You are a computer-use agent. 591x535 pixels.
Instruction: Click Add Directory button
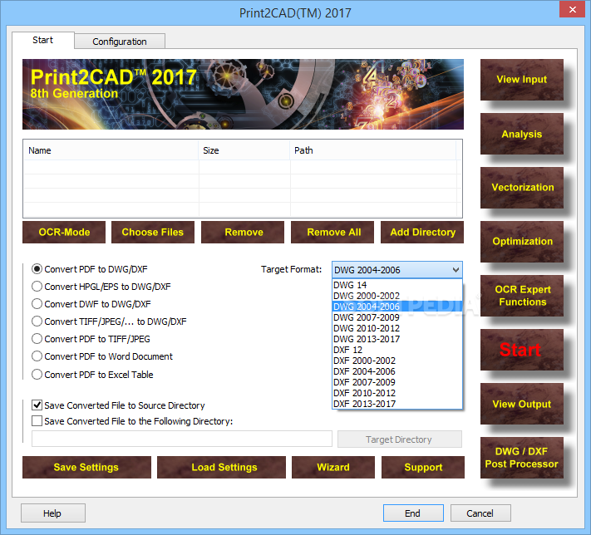tap(422, 232)
